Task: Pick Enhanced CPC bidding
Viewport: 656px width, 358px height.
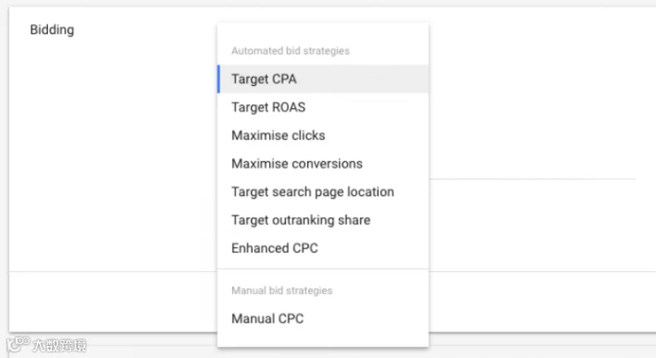Action: pyautogui.click(x=274, y=248)
